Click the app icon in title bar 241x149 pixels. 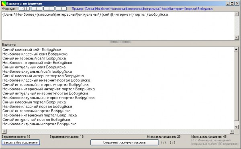click(x=4, y=3)
